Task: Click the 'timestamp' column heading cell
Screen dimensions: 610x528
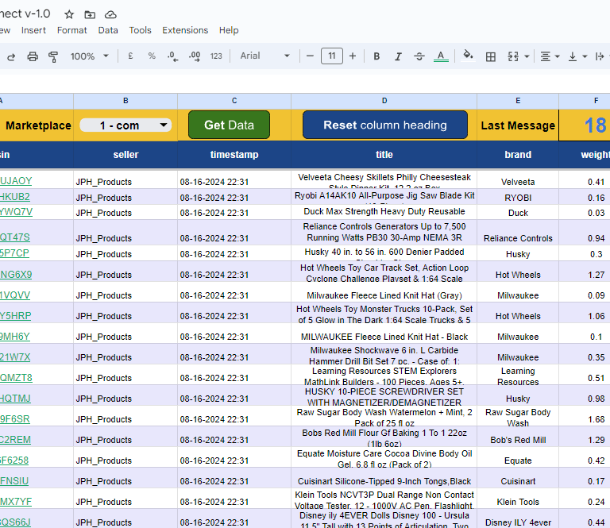Action: point(234,155)
